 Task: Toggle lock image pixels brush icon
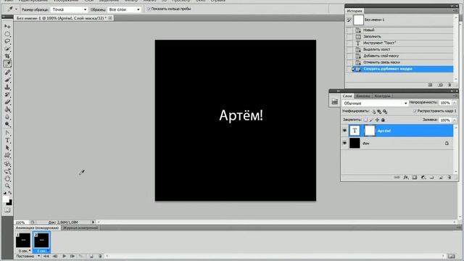click(x=371, y=120)
